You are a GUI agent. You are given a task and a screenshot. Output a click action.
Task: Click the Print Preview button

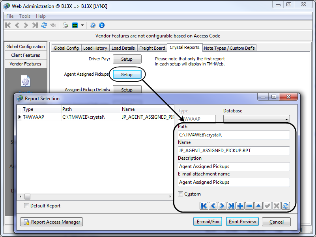tap(242, 222)
